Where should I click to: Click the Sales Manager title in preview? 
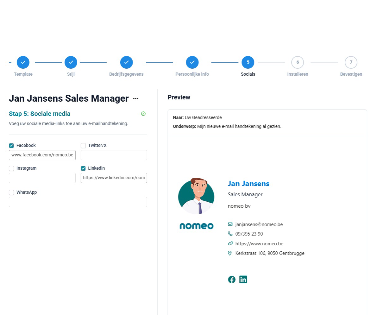tap(245, 194)
